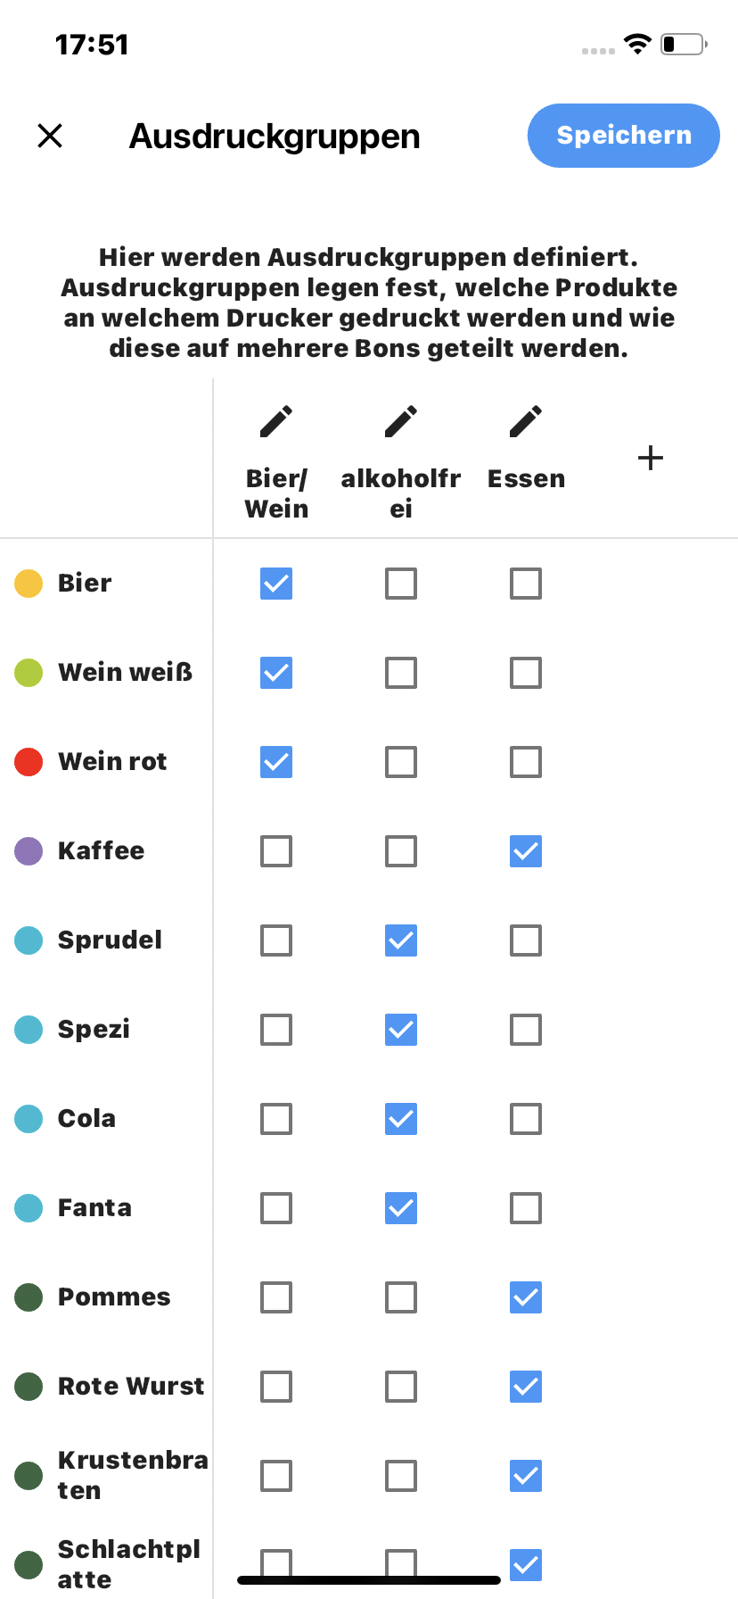This screenshot has width=738, height=1599.
Task: Tap the purple Kaffee color dot
Action: click(29, 851)
